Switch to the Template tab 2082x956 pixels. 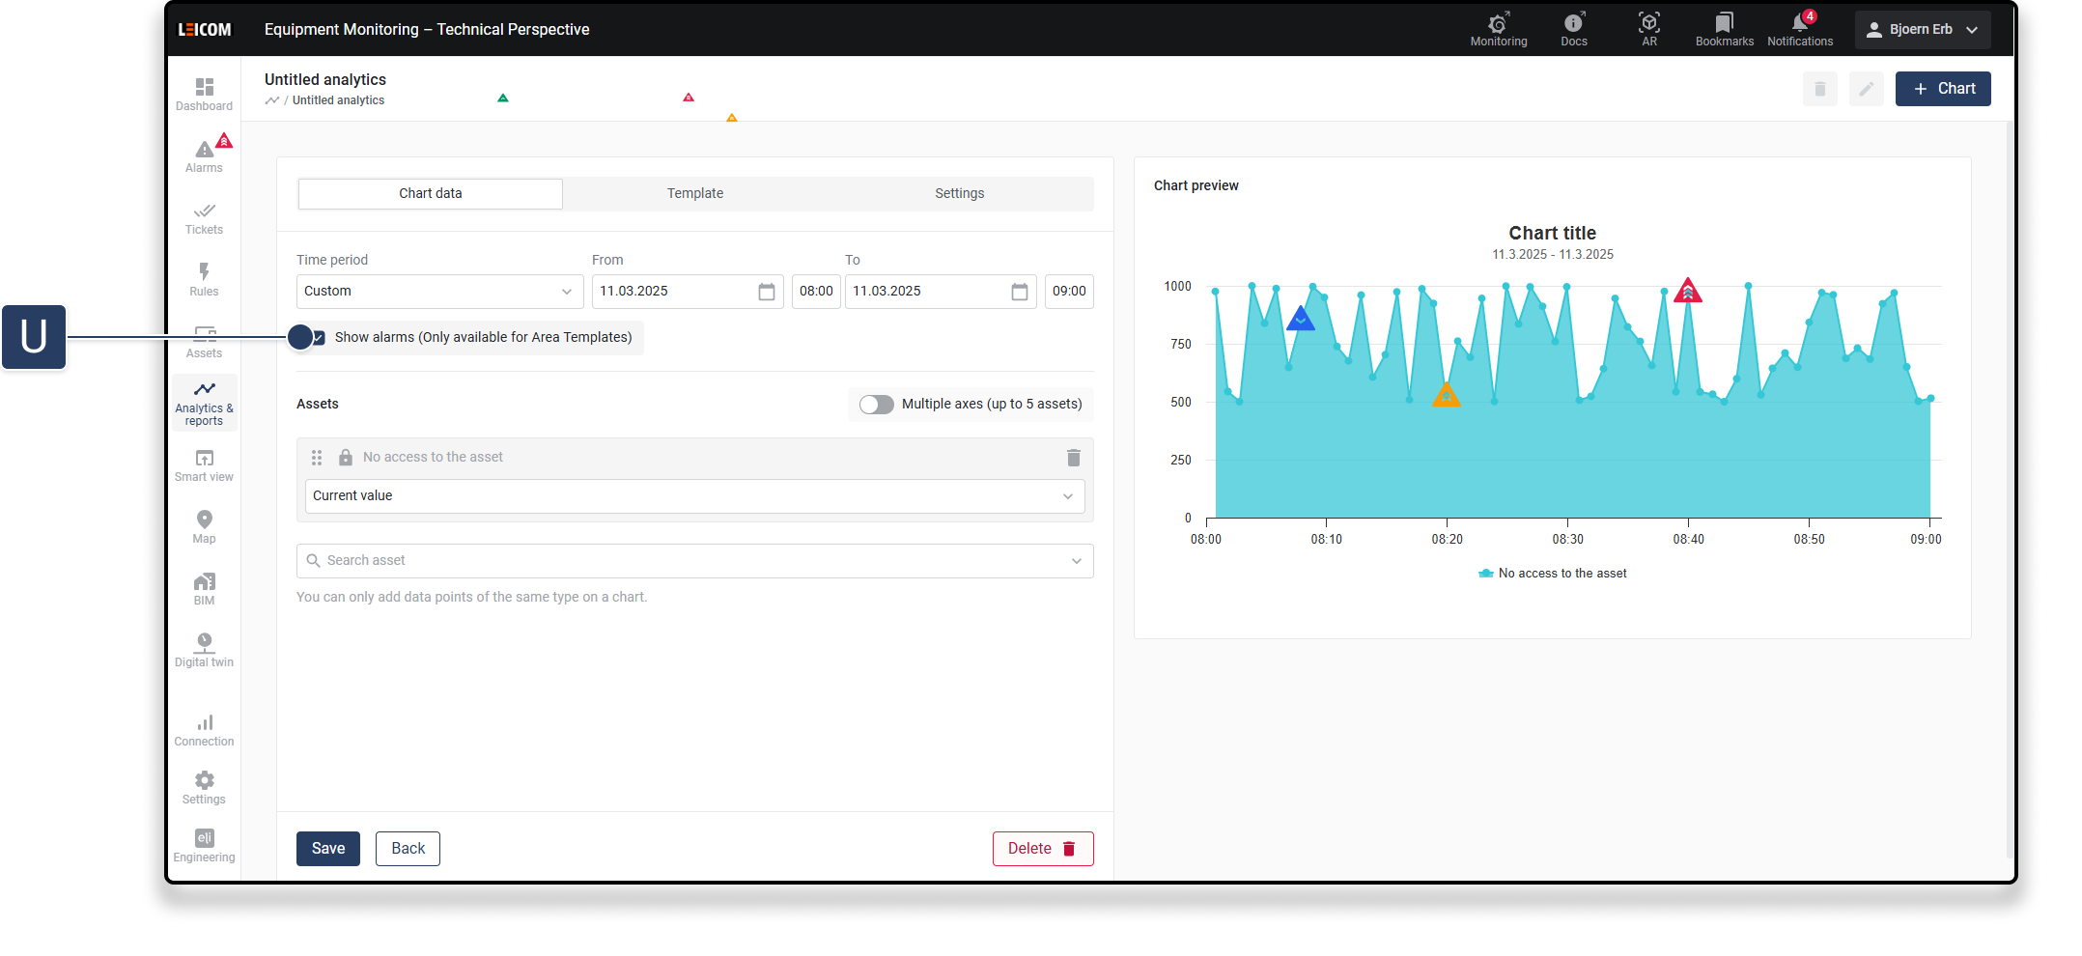(x=694, y=193)
